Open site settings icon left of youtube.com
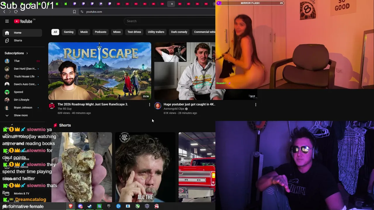Viewport: 374px width, 210px height. [82, 12]
